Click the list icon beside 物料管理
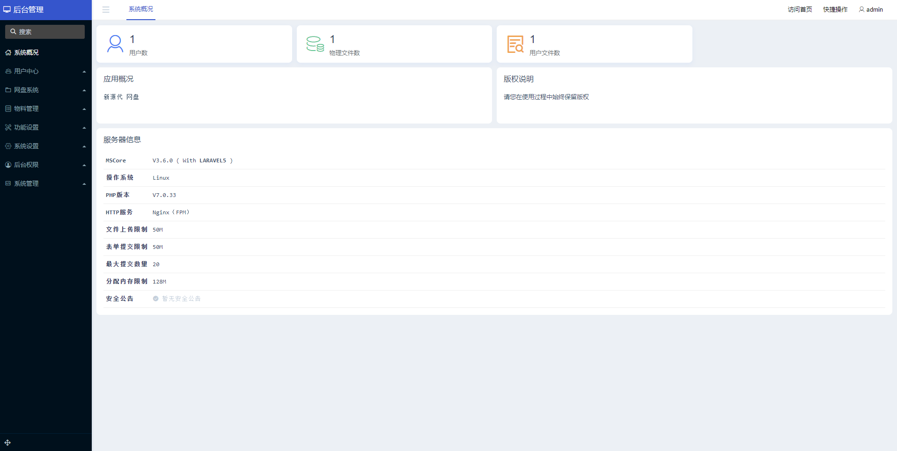Screen dimensions: 897x451 click(8, 109)
